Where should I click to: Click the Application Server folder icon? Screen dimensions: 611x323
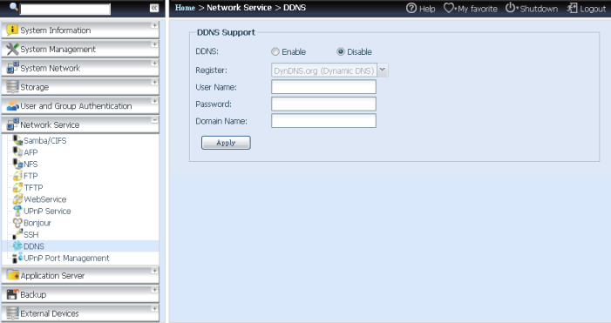[13, 275]
